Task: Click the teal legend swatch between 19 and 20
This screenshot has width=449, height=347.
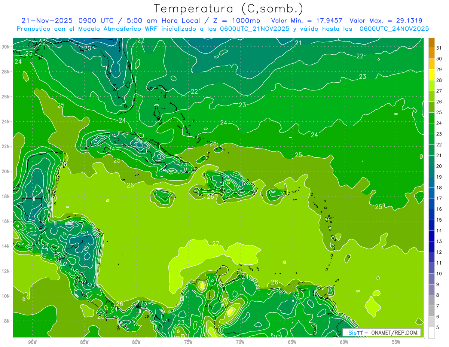Action: (431, 172)
